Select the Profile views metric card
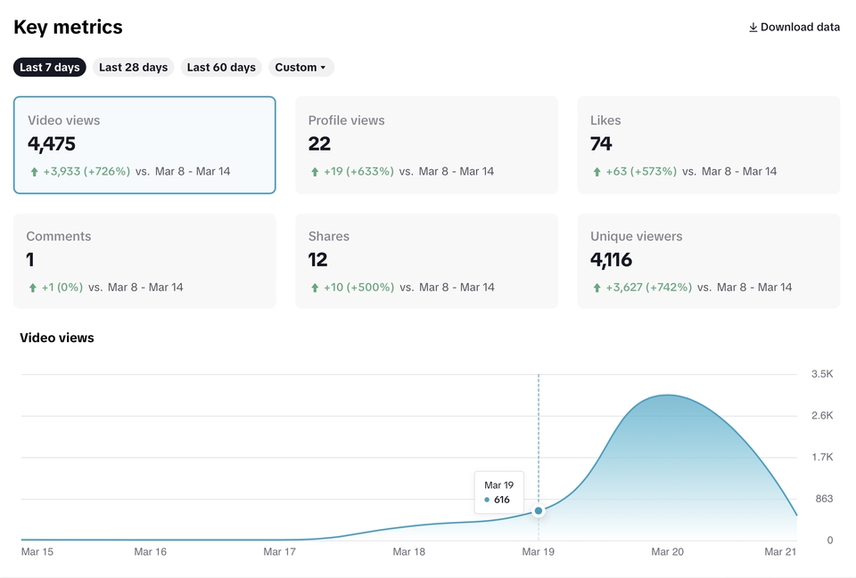Screen dimensions: 856x578 pos(426,145)
